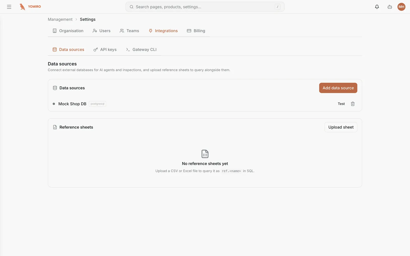Click the empty reference sheets document icon
The image size is (410, 256).
pos(205,154)
